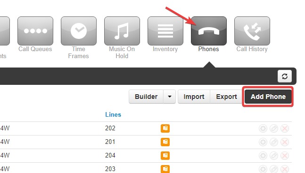Click the orange phone icon for line 202

coord(165,128)
